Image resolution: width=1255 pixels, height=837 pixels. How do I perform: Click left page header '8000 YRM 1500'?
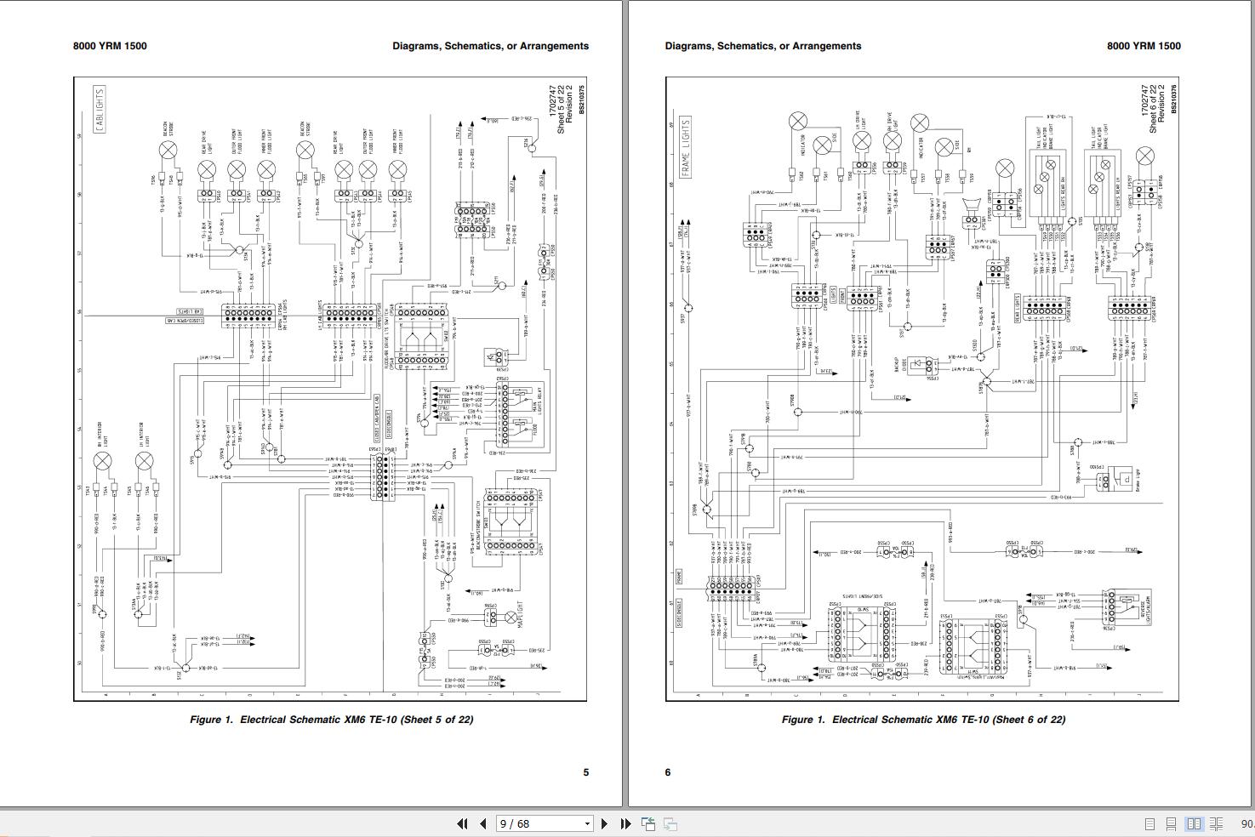click(110, 46)
